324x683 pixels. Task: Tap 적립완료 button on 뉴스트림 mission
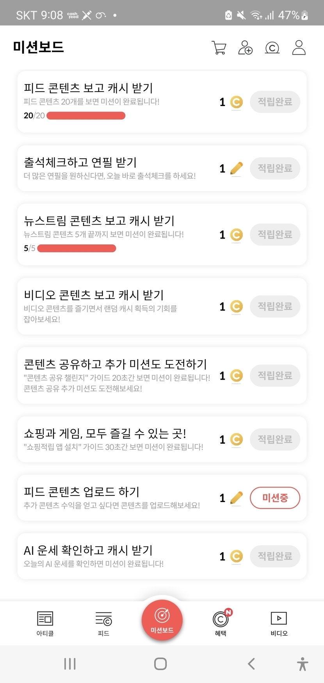[x=275, y=235]
